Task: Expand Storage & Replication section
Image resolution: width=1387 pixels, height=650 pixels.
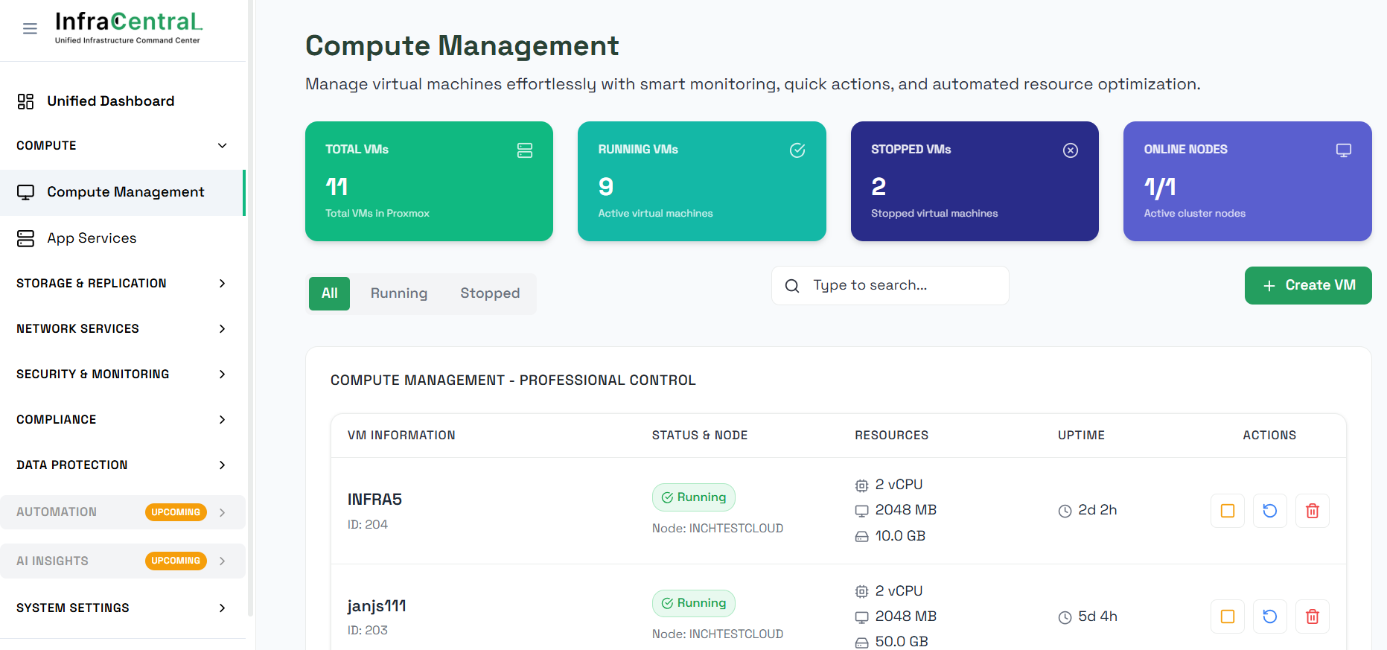Action: pyautogui.click(x=222, y=284)
